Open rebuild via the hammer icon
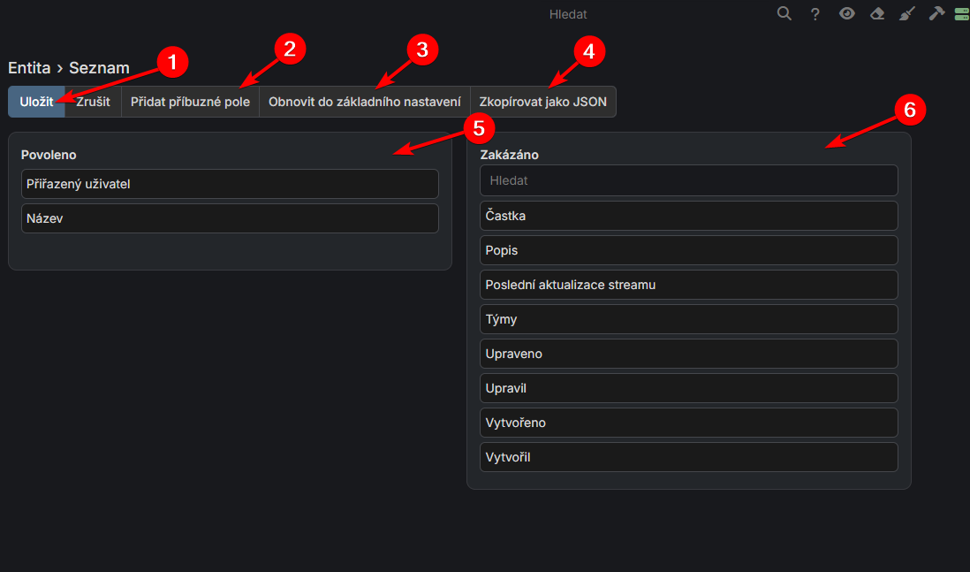Viewport: 970px width, 572px height. pos(936,13)
